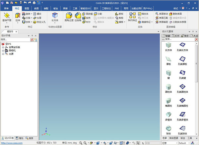199x145 pixels.
Task: Click the 偏移 offset tool icon
Action: (117, 22)
